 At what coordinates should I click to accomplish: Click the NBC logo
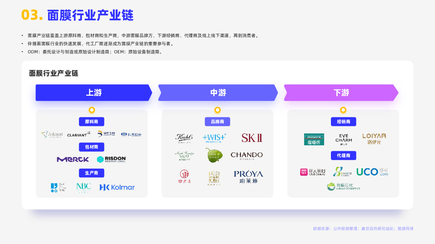(84, 187)
